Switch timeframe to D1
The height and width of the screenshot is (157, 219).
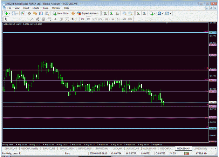coord(118,19)
